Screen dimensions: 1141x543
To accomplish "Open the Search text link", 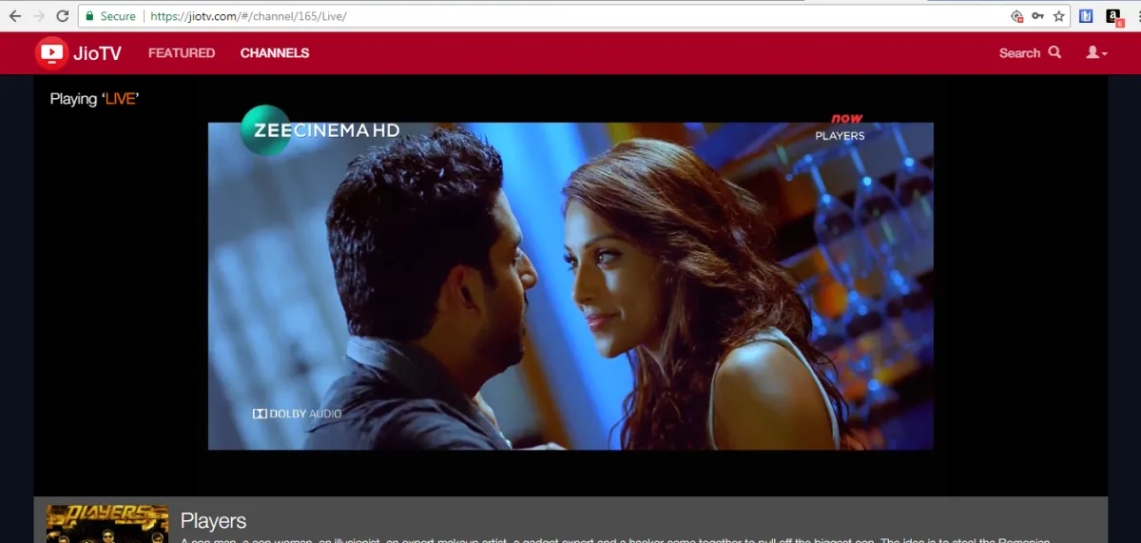I will pos(1019,53).
